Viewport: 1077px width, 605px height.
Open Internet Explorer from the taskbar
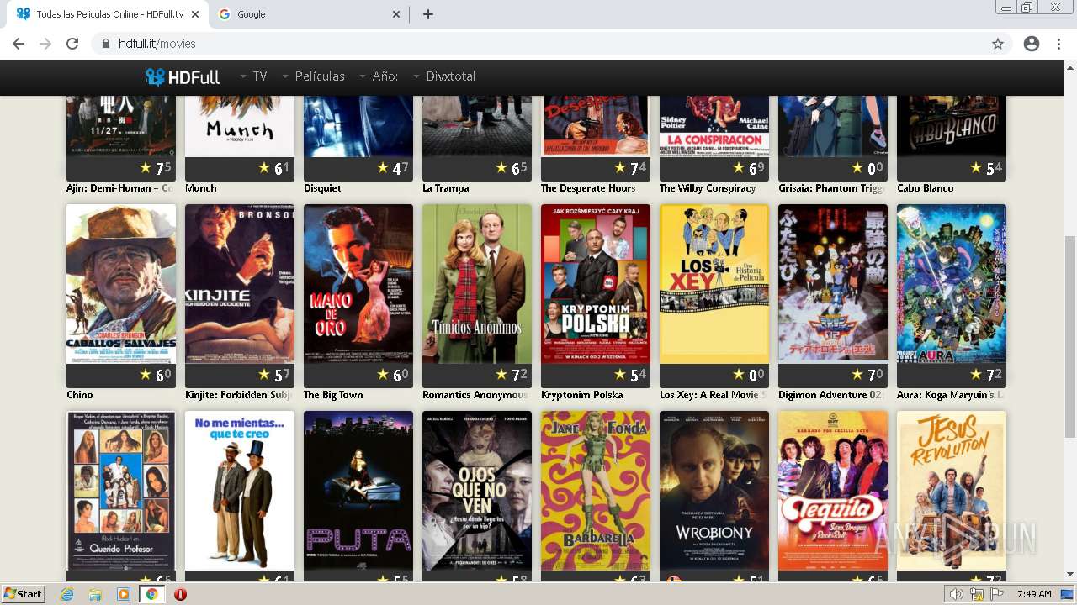tap(67, 594)
